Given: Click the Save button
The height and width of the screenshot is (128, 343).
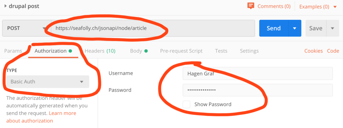Looking at the screenshot, I should coord(316,28).
